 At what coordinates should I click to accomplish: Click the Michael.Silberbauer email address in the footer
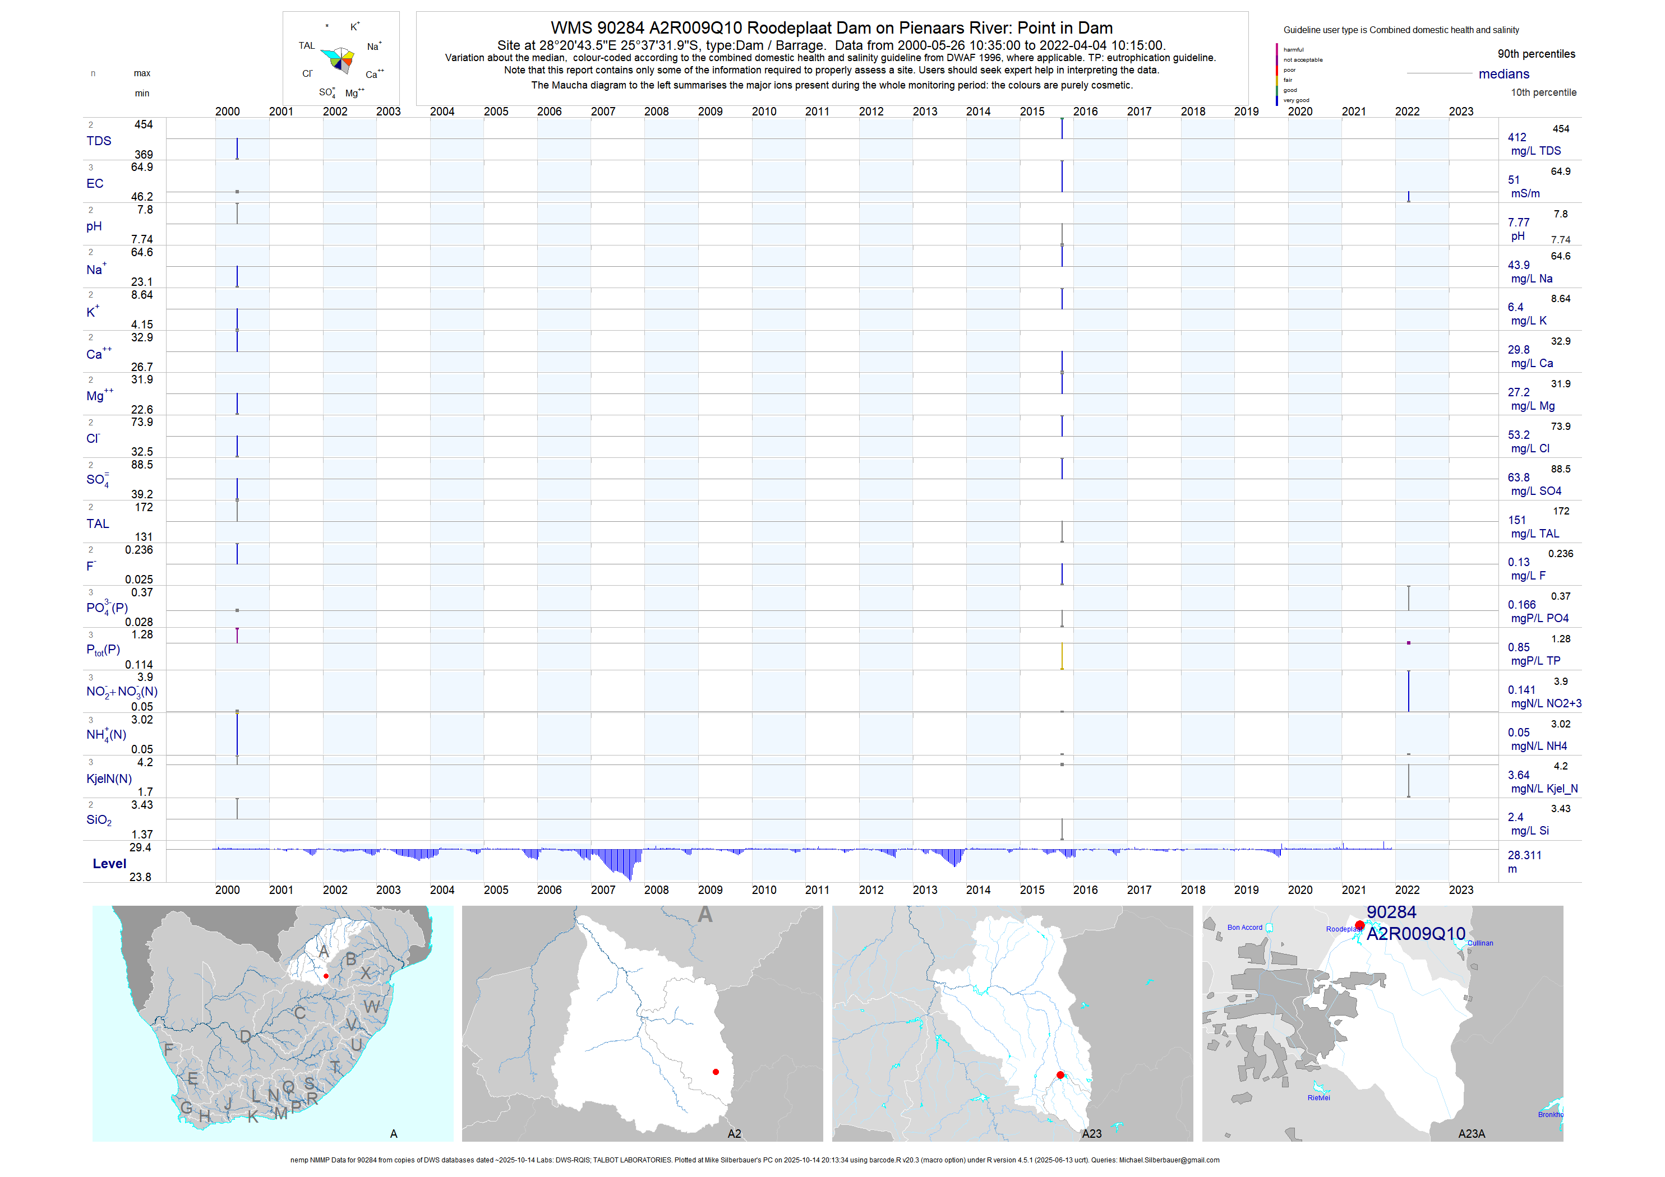(1169, 1160)
